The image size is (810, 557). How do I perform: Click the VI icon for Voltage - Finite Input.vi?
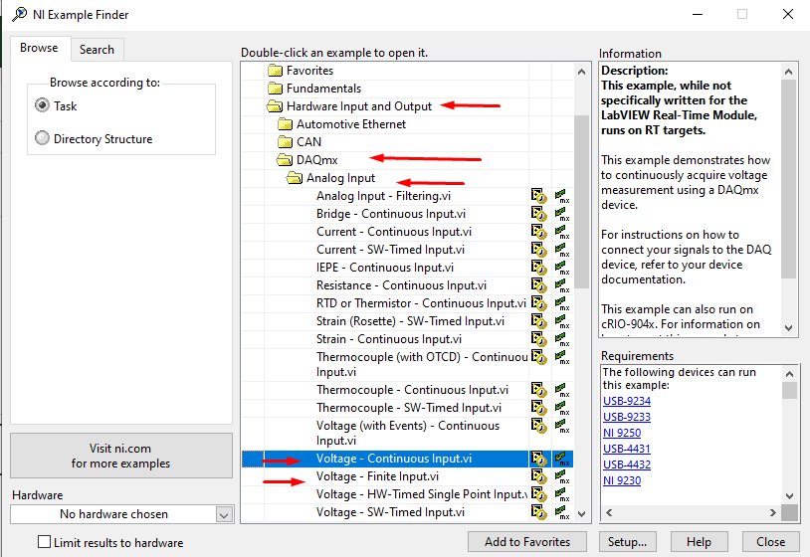click(x=538, y=476)
